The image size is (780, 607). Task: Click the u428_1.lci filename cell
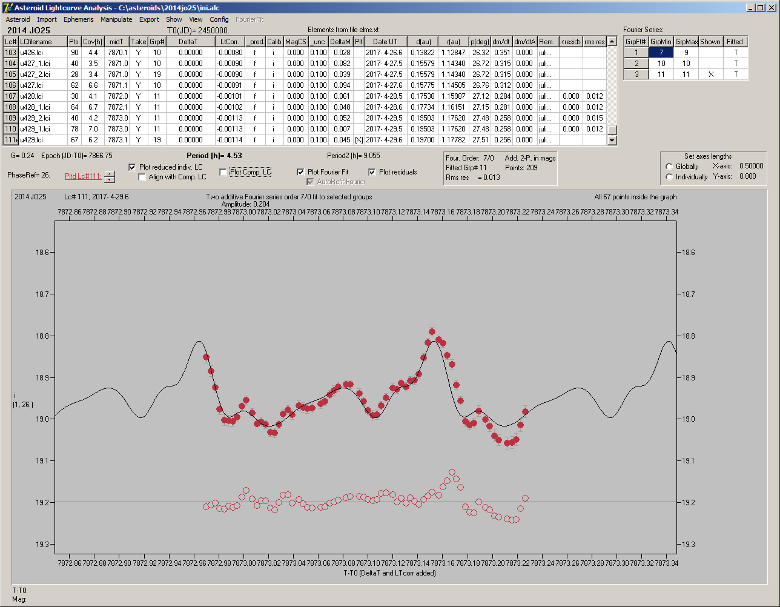(42, 107)
